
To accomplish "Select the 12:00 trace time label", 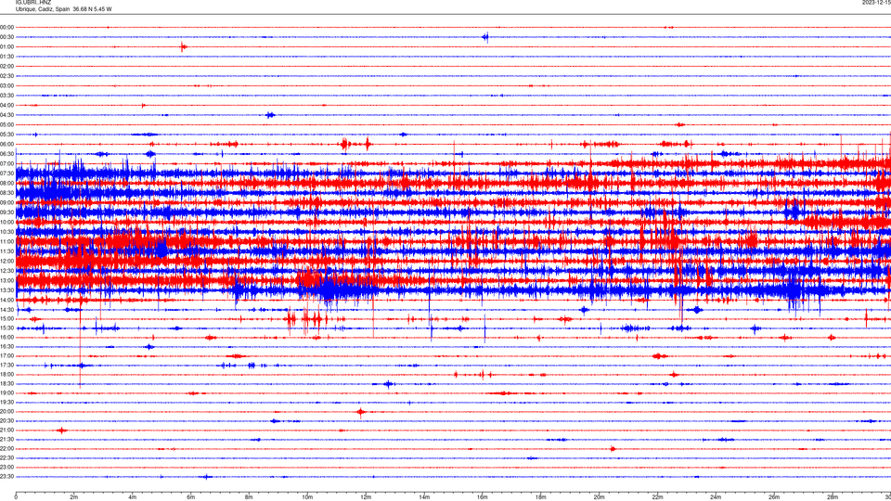I will 6,262.
